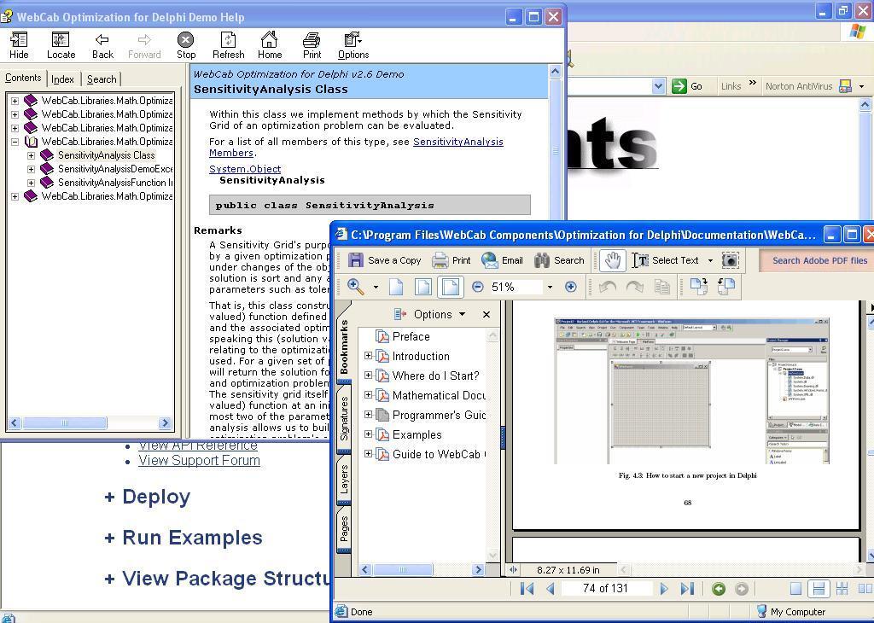Expand the Run Examples section

click(x=183, y=537)
